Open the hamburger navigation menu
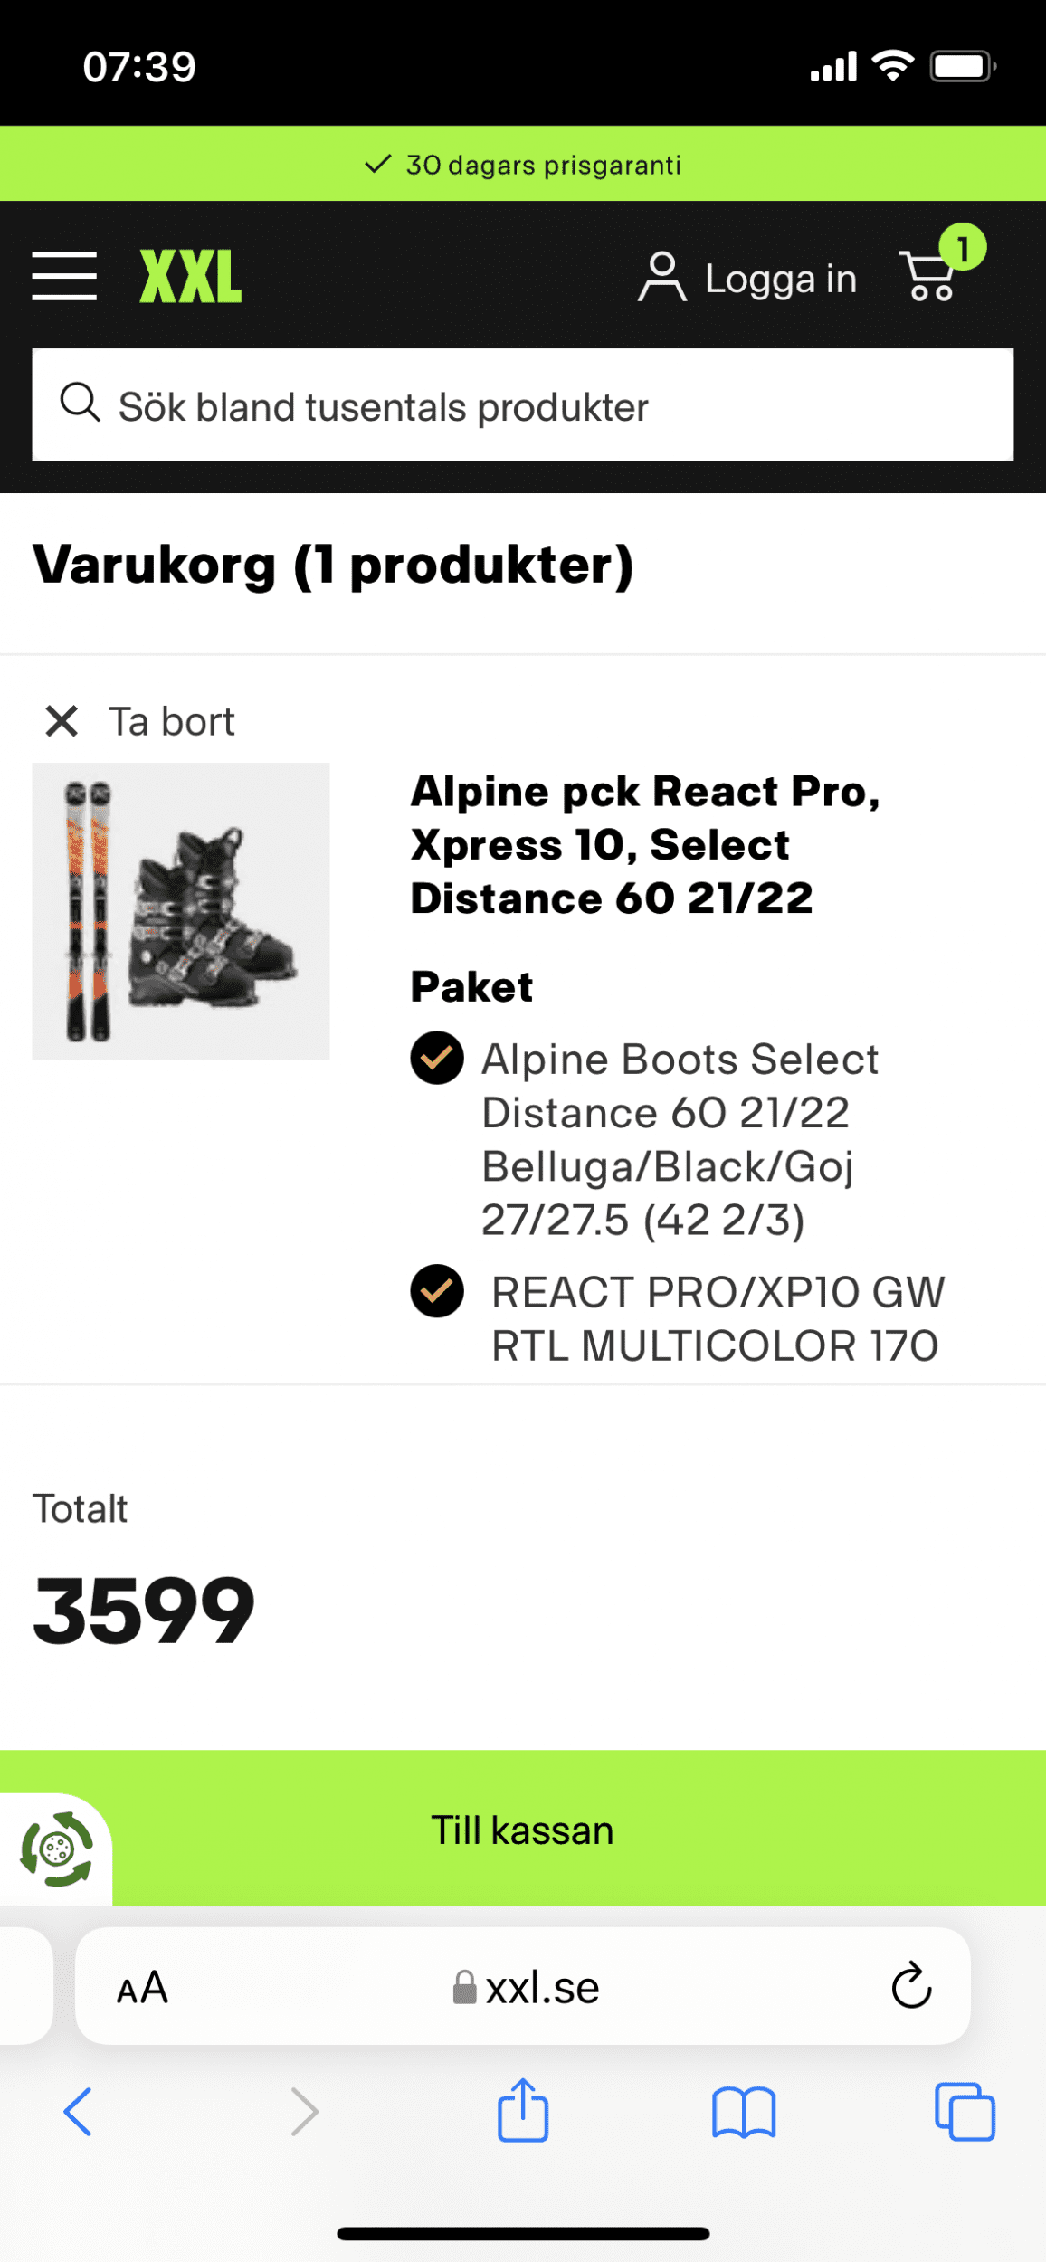1046x2262 pixels. pos(64,276)
